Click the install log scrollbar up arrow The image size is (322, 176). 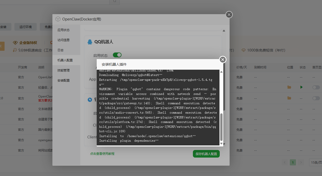pos(221,72)
